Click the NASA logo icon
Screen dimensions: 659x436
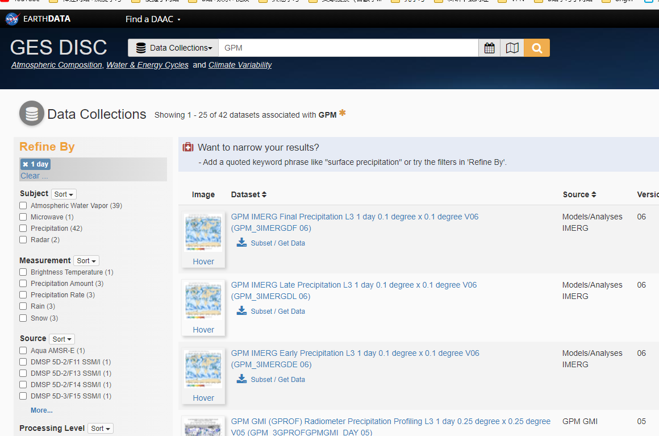(12, 19)
